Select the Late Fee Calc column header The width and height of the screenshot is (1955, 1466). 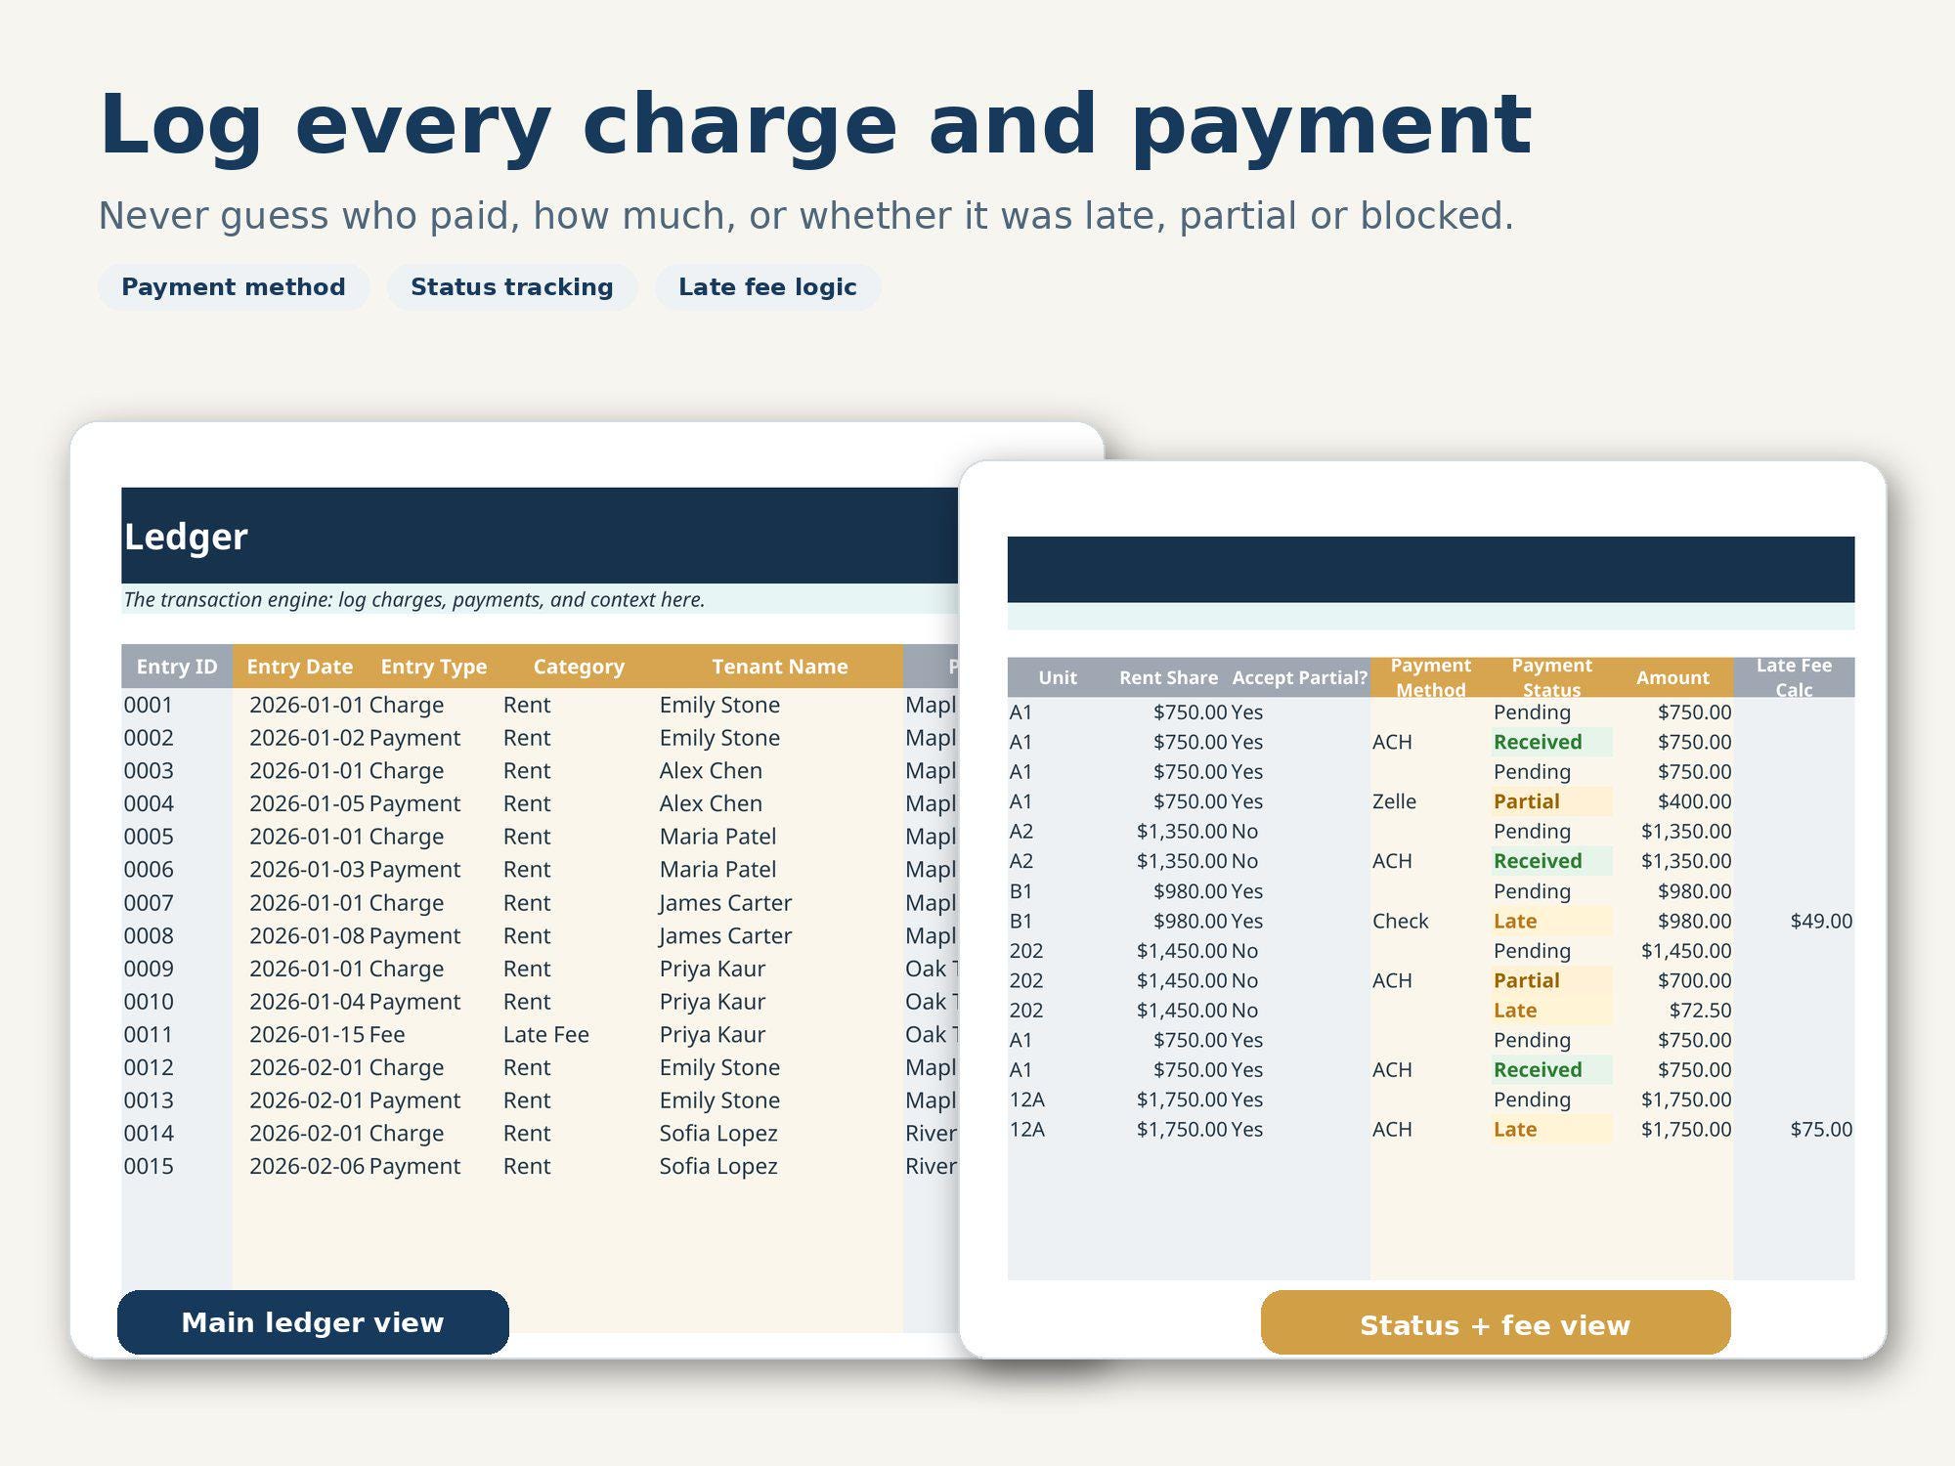[1795, 677]
